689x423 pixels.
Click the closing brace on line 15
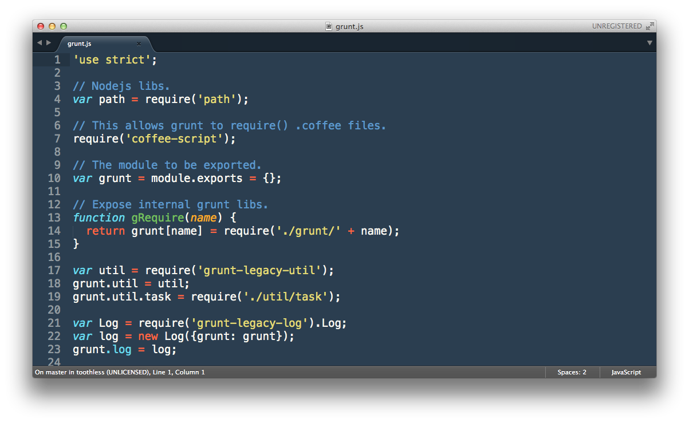(x=76, y=244)
